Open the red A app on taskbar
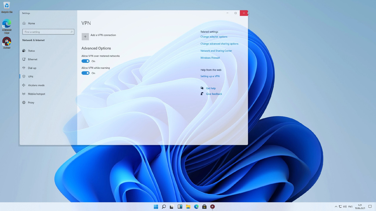376x211 pixels. (x=212, y=207)
